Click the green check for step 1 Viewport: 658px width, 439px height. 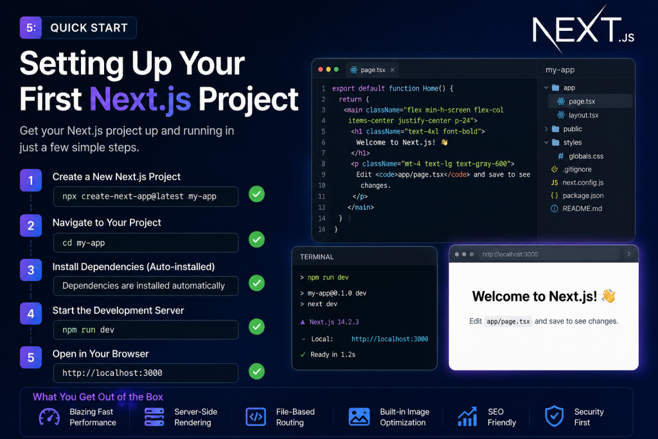(256, 194)
